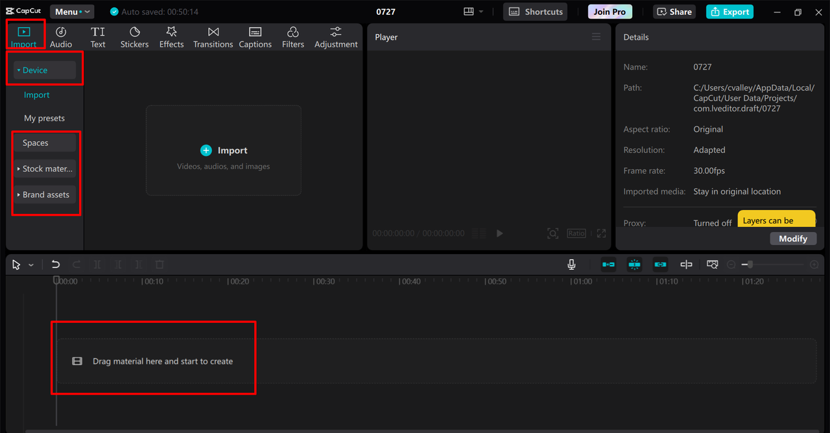Click the 00:30 mark on timeline ruler

324,281
